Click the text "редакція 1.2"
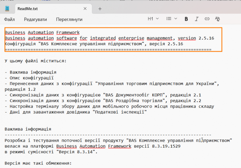The width and height of the screenshot is (241, 168). [x=20, y=89]
